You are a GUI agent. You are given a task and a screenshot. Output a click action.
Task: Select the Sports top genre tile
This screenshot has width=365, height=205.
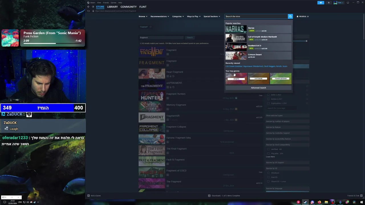pyautogui.click(x=236, y=79)
